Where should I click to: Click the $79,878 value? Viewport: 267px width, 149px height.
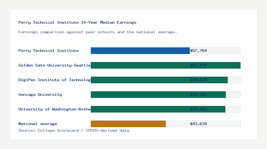click(198, 80)
